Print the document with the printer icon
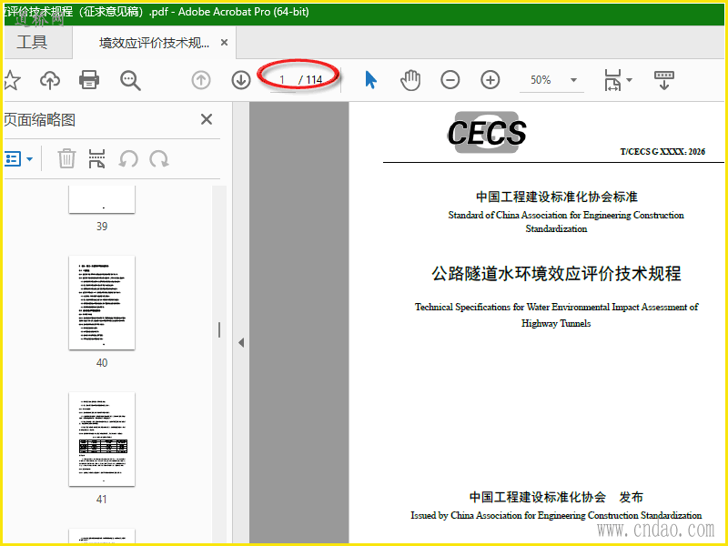The height and width of the screenshot is (546, 728). pyautogui.click(x=89, y=80)
